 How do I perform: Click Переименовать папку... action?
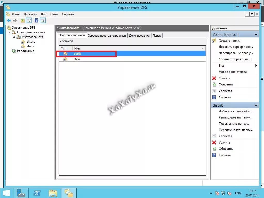click(236, 130)
